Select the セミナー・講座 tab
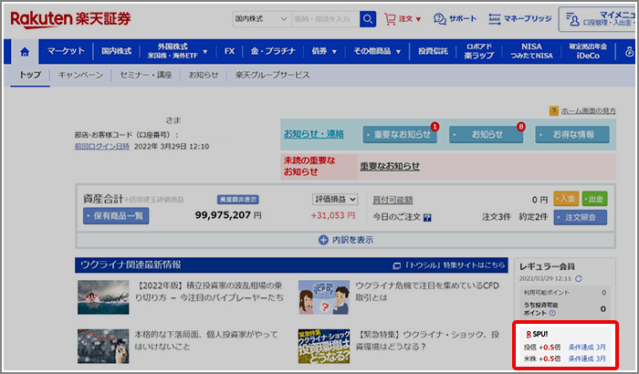 coord(145,75)
